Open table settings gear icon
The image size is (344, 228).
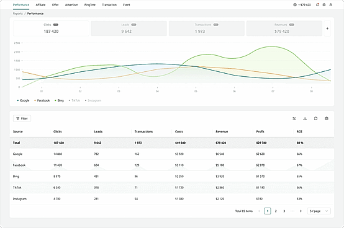(x=327, y=118)
